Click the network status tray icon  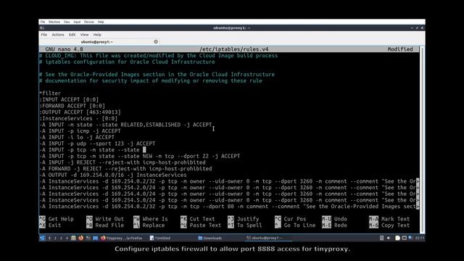coord(410,238)
